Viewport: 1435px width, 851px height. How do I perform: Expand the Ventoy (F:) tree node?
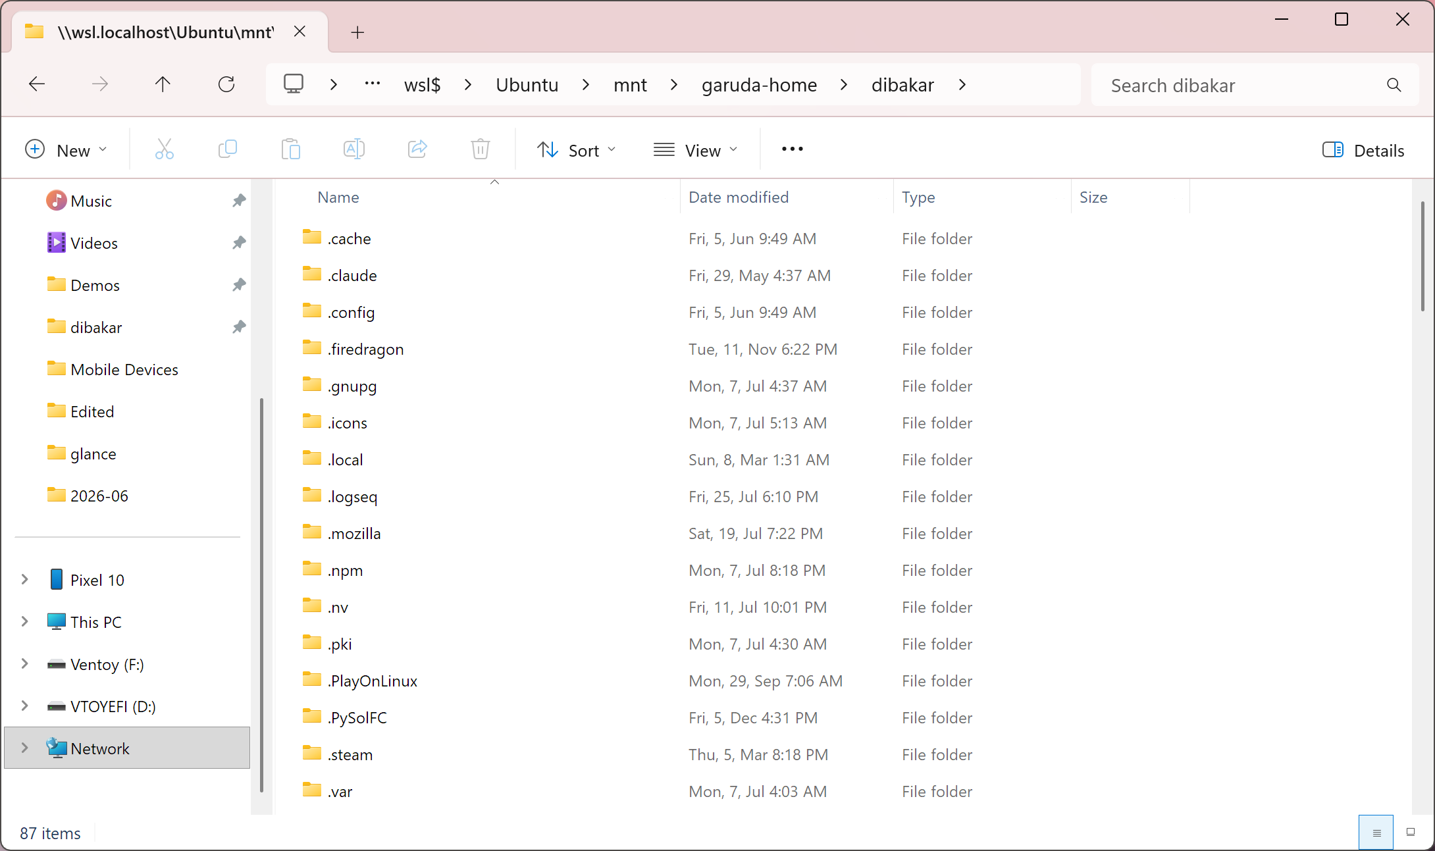click(24, 664)
